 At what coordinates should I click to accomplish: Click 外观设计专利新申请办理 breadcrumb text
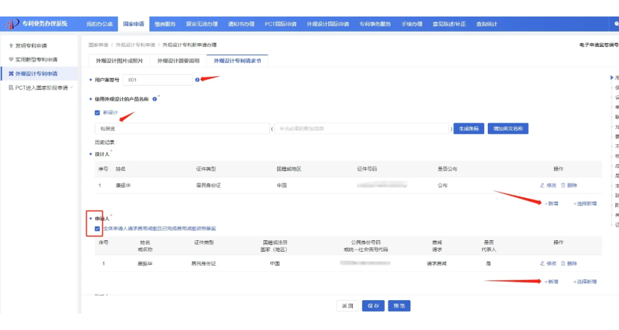point(189,45)
